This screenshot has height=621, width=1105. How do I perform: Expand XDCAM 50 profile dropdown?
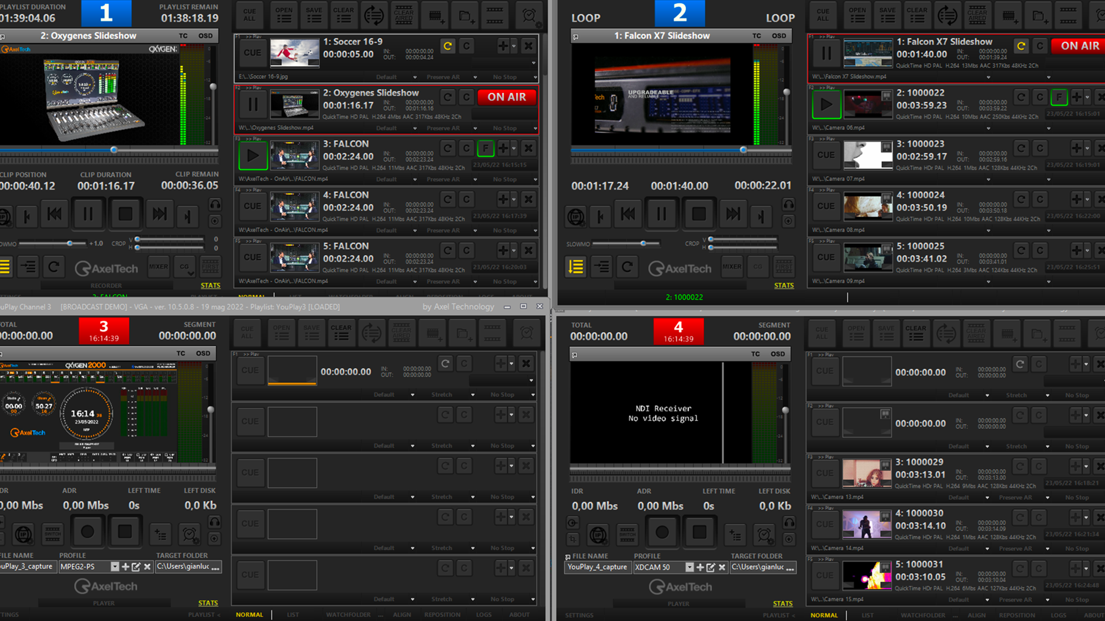point(689,567)
